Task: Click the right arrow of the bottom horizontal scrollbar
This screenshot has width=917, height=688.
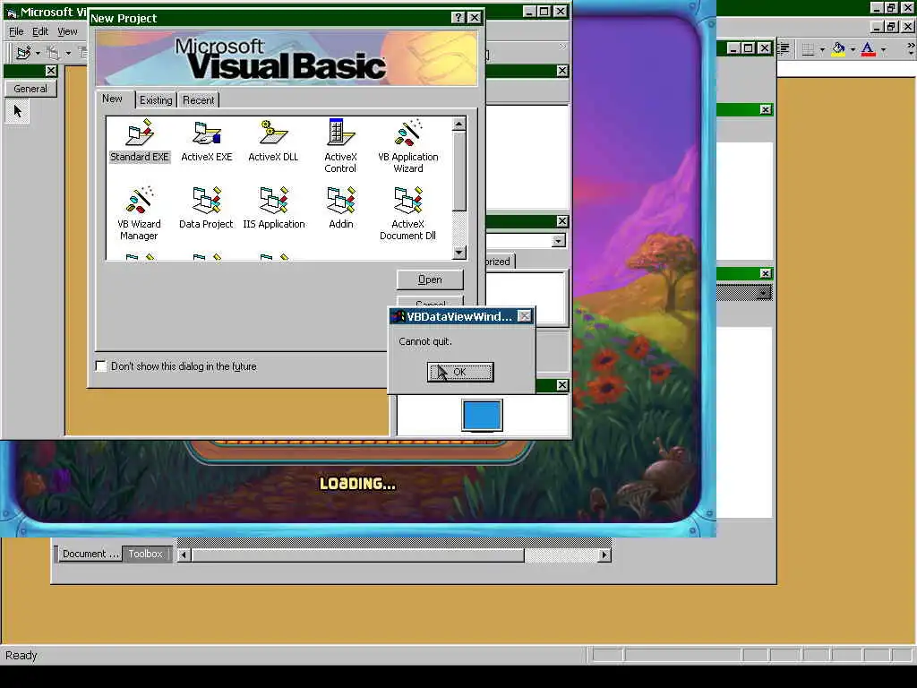Action: 604,555
